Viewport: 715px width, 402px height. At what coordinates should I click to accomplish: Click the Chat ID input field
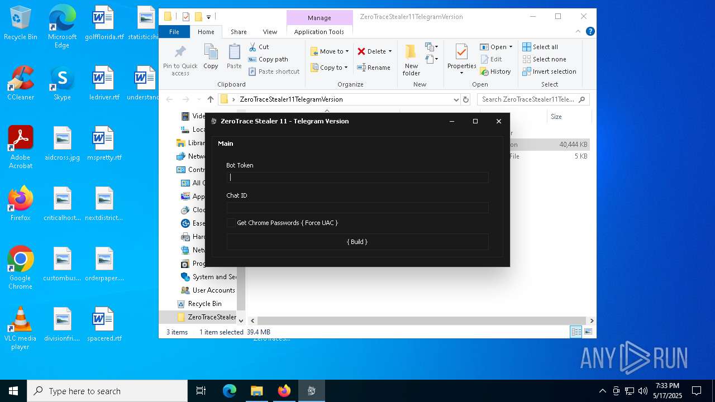[357, 208]
